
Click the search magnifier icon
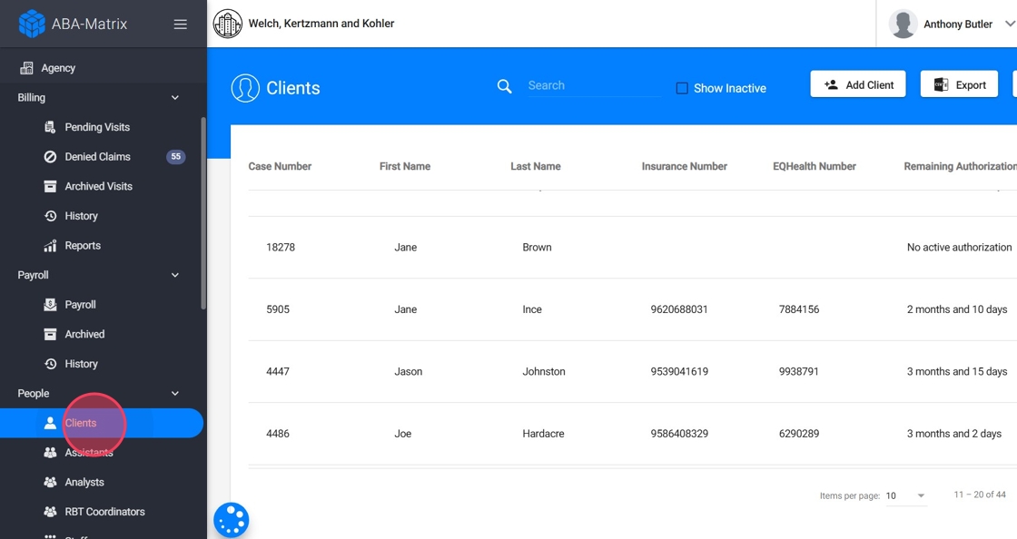(504, 86)
